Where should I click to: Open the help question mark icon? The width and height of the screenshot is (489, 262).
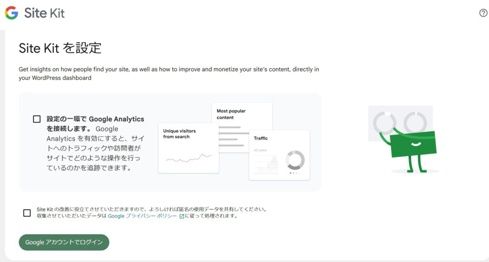483,13
